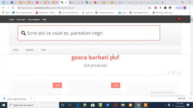This screenshot has height=108, width=193.
Task: Go to next results page arrow
Action: pos(179,73)
